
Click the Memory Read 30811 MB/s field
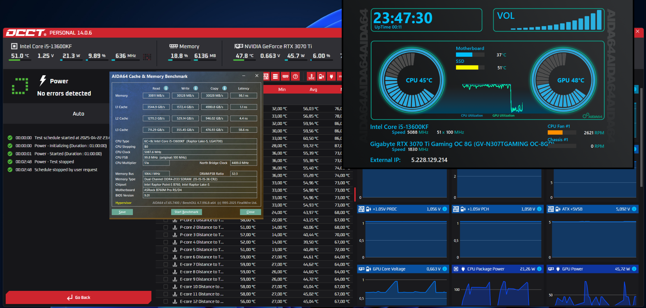156,96
